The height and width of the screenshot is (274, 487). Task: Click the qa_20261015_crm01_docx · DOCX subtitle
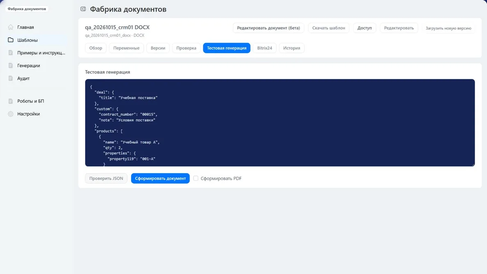[115, 35]
